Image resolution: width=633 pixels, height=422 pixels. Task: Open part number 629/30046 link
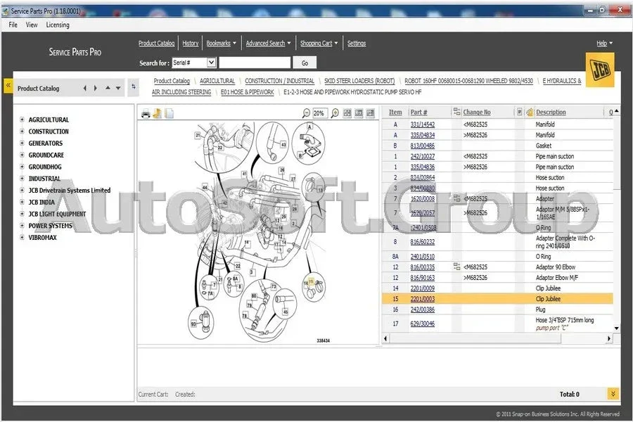click(x=422, y=324)
